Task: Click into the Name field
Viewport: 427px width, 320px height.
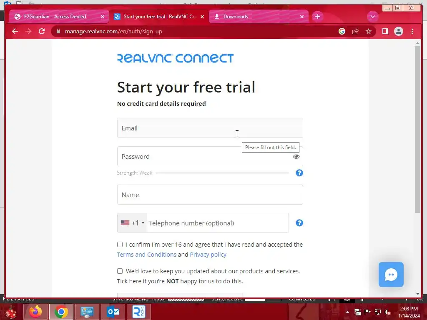Action: tap(210, 195)
